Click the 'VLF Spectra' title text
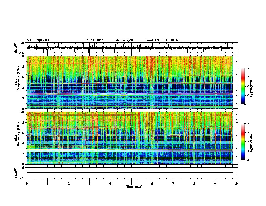266x206 pixels. pyautogui.click(x=38, y=40)
